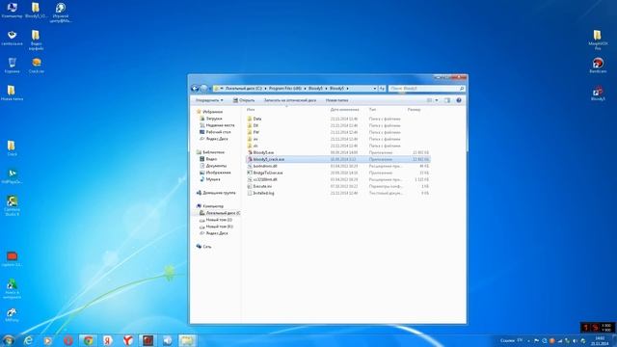Select the Data folder in the file list
The height and width of the screenshot is (347, 617).
point(257,119)
